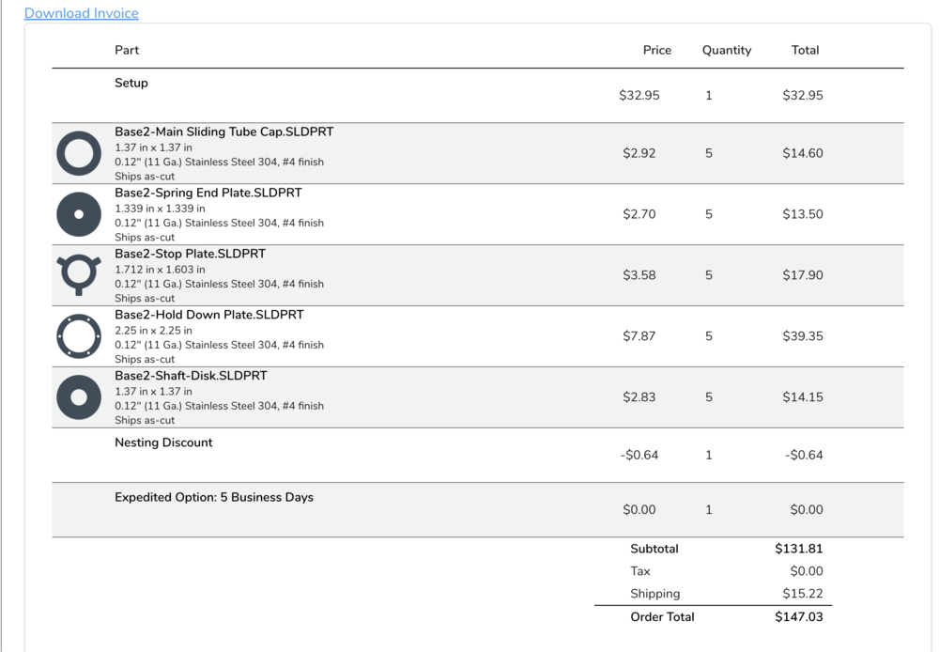939x652 pixels.
Task: Click the Total column header
Action: coord(805,50)
